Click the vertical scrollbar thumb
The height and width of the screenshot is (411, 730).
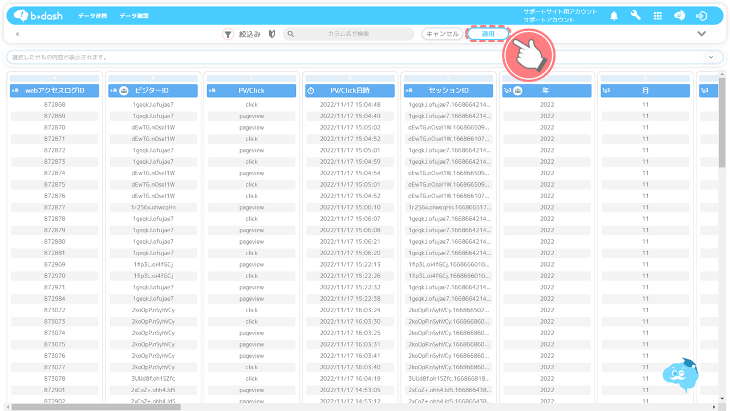pyautogui.click(x=722, y=122)
